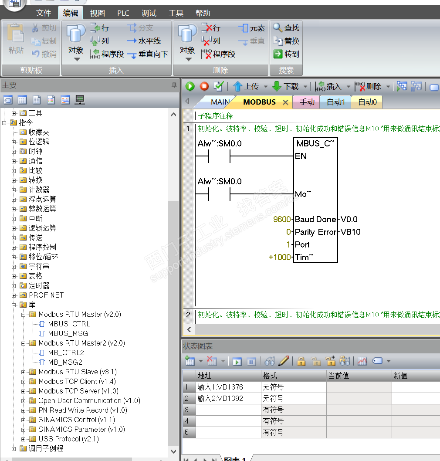440x461 pixels.
Task: Click the Compile checkmark icon
Action: coord(218,86)
